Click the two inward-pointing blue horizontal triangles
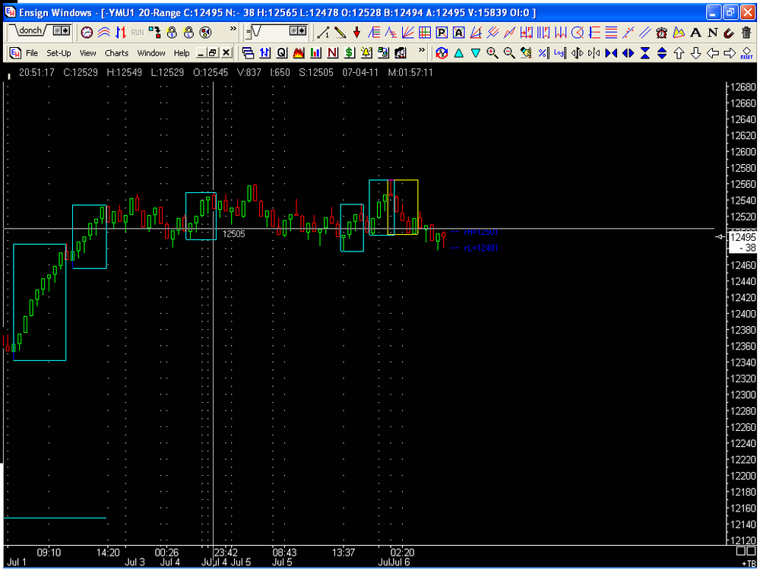Image resolution: width=760 pixels, height=570 pixels. coord(611,53)
